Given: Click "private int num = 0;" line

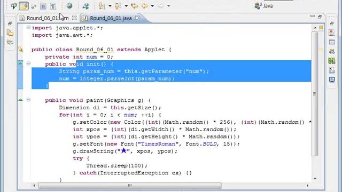Looking at the screenshot, I should tap(79, 57).
